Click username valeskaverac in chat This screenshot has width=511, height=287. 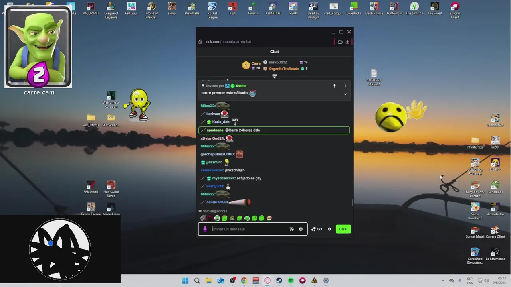point(212,170)
